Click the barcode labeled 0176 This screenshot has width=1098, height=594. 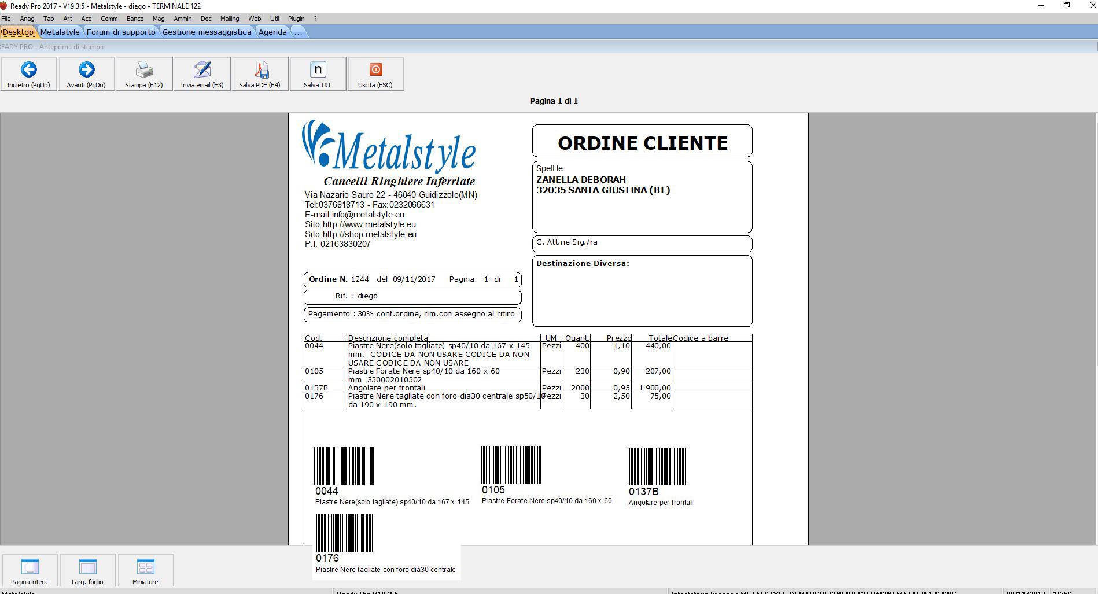point(344,533)
